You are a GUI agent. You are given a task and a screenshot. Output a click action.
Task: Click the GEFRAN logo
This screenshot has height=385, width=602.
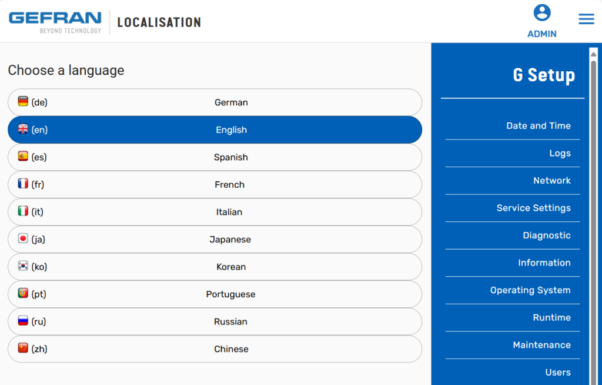click(55, 22)
